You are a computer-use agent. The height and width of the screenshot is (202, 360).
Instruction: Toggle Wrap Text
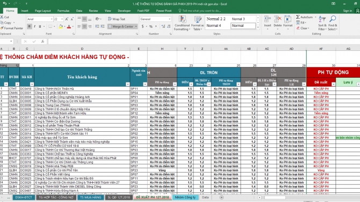[117, 19]
